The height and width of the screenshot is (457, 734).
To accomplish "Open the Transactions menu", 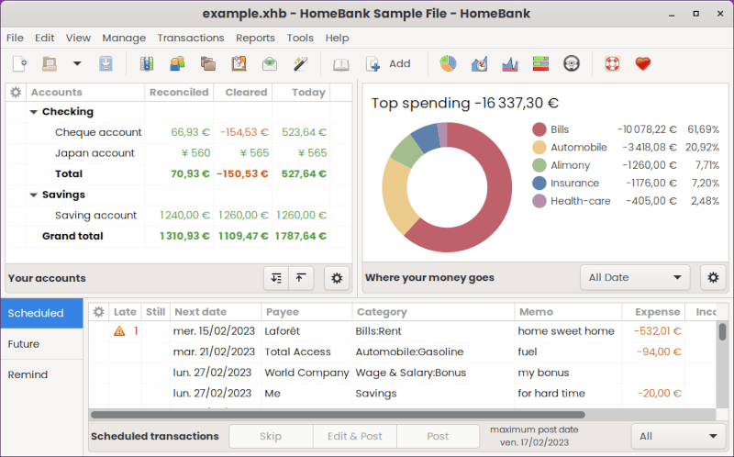I will pos(191,38).
